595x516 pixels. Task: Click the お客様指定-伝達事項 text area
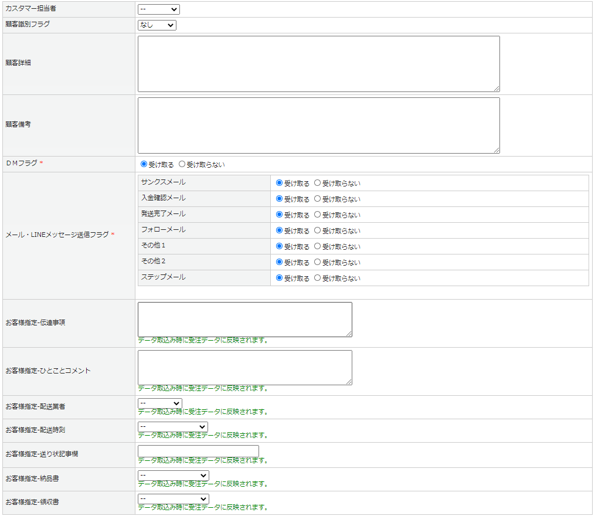(244, 320)
